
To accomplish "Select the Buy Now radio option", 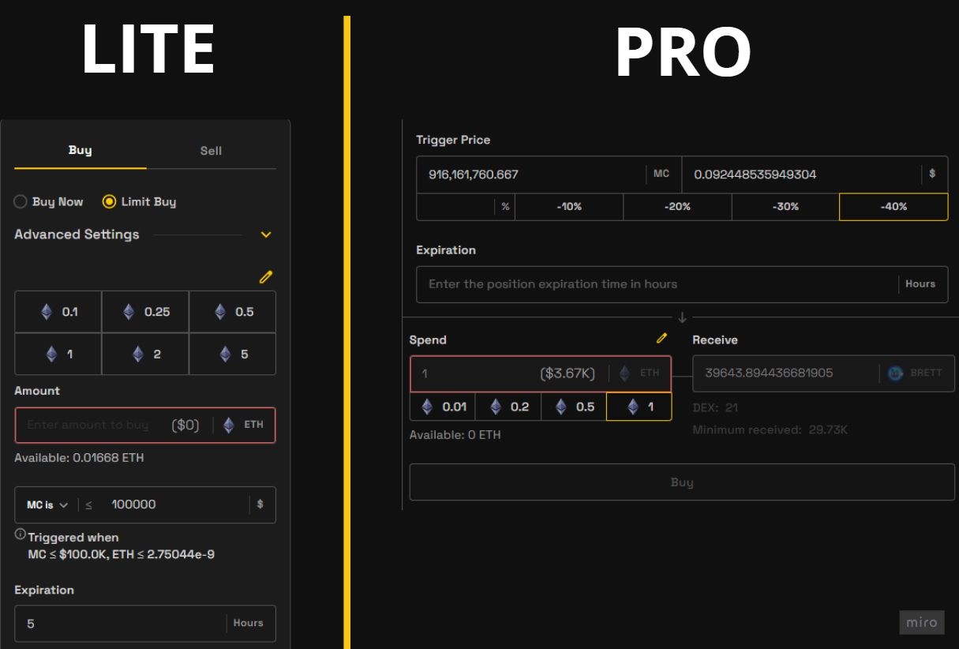I will click(21, 202).
